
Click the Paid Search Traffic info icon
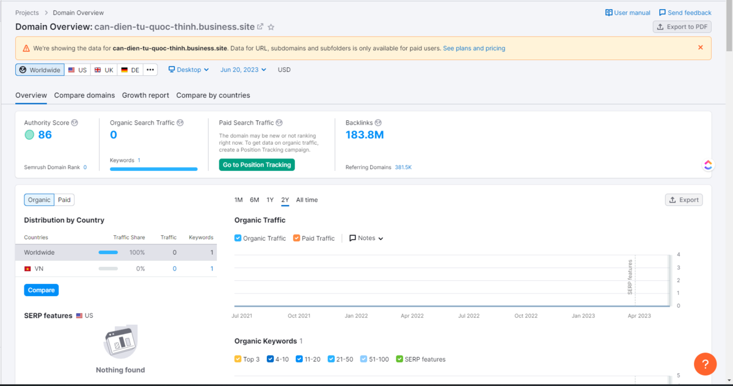coord(279,123)
